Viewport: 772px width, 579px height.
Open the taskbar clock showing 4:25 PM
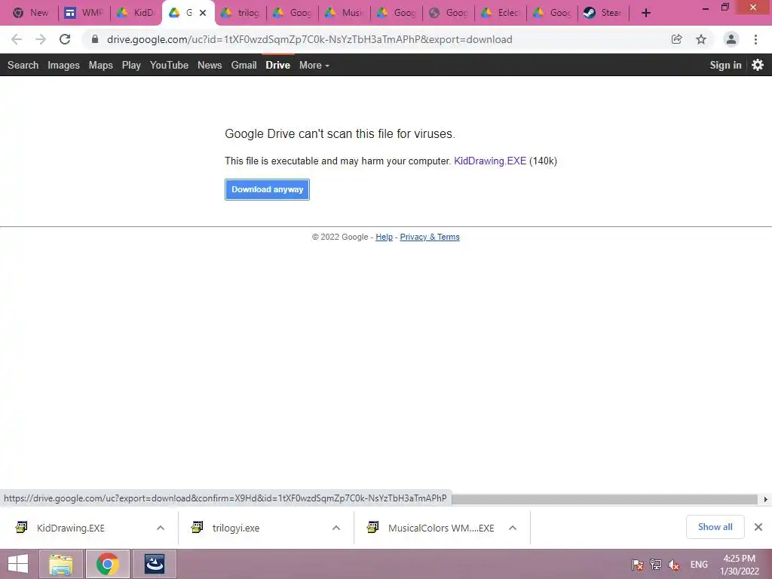click(x=739, y=565)
